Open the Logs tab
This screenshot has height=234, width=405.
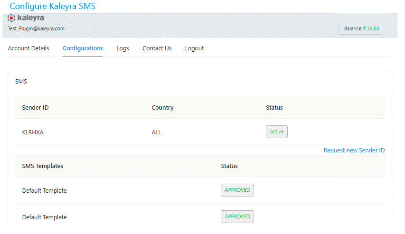click(122, 48)
